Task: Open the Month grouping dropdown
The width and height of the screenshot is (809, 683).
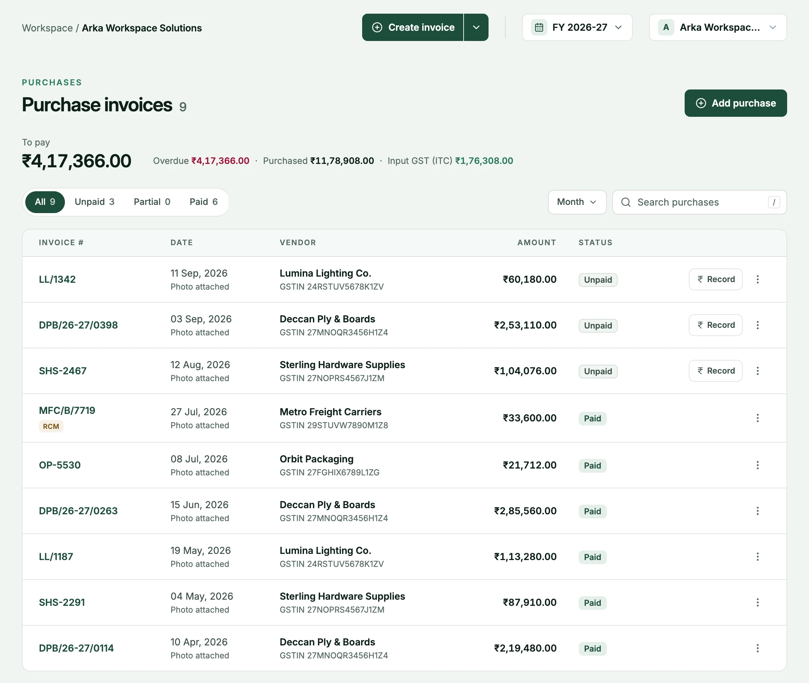Action: pyautogui.click(x=577, y=202)
